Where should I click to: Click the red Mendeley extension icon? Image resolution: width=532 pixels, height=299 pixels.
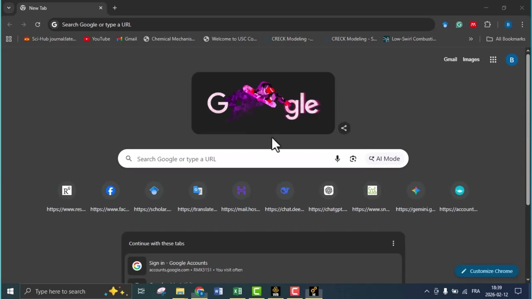pos(473,25)
